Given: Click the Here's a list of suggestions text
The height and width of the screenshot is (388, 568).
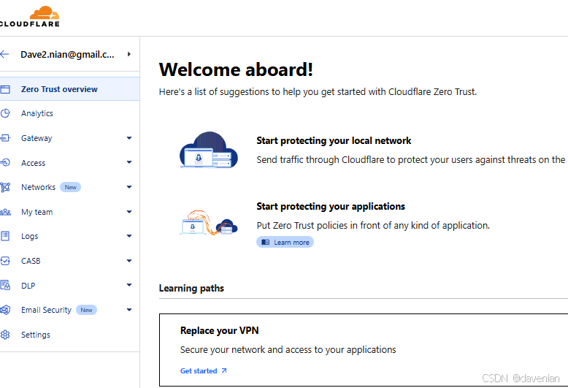Looking at the screenshot, I should (318, 92).
